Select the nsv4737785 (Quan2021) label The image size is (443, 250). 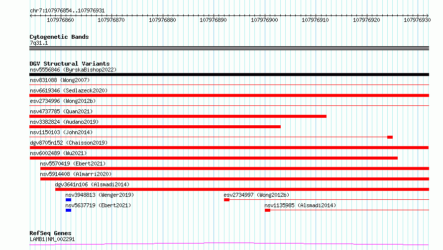pyautogui.click(x=61, y=111)
